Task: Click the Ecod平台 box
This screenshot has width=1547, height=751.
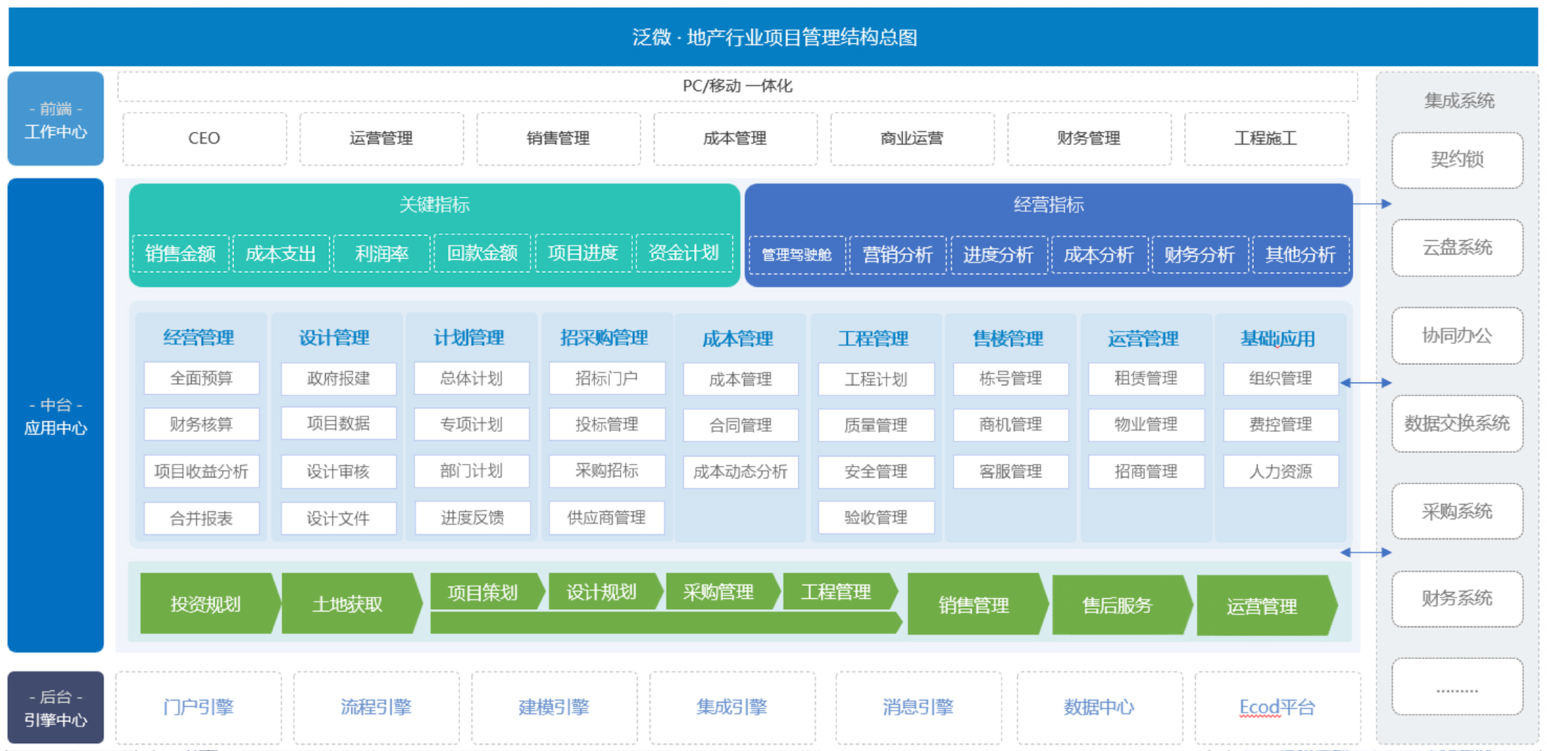Action: 1276,707
